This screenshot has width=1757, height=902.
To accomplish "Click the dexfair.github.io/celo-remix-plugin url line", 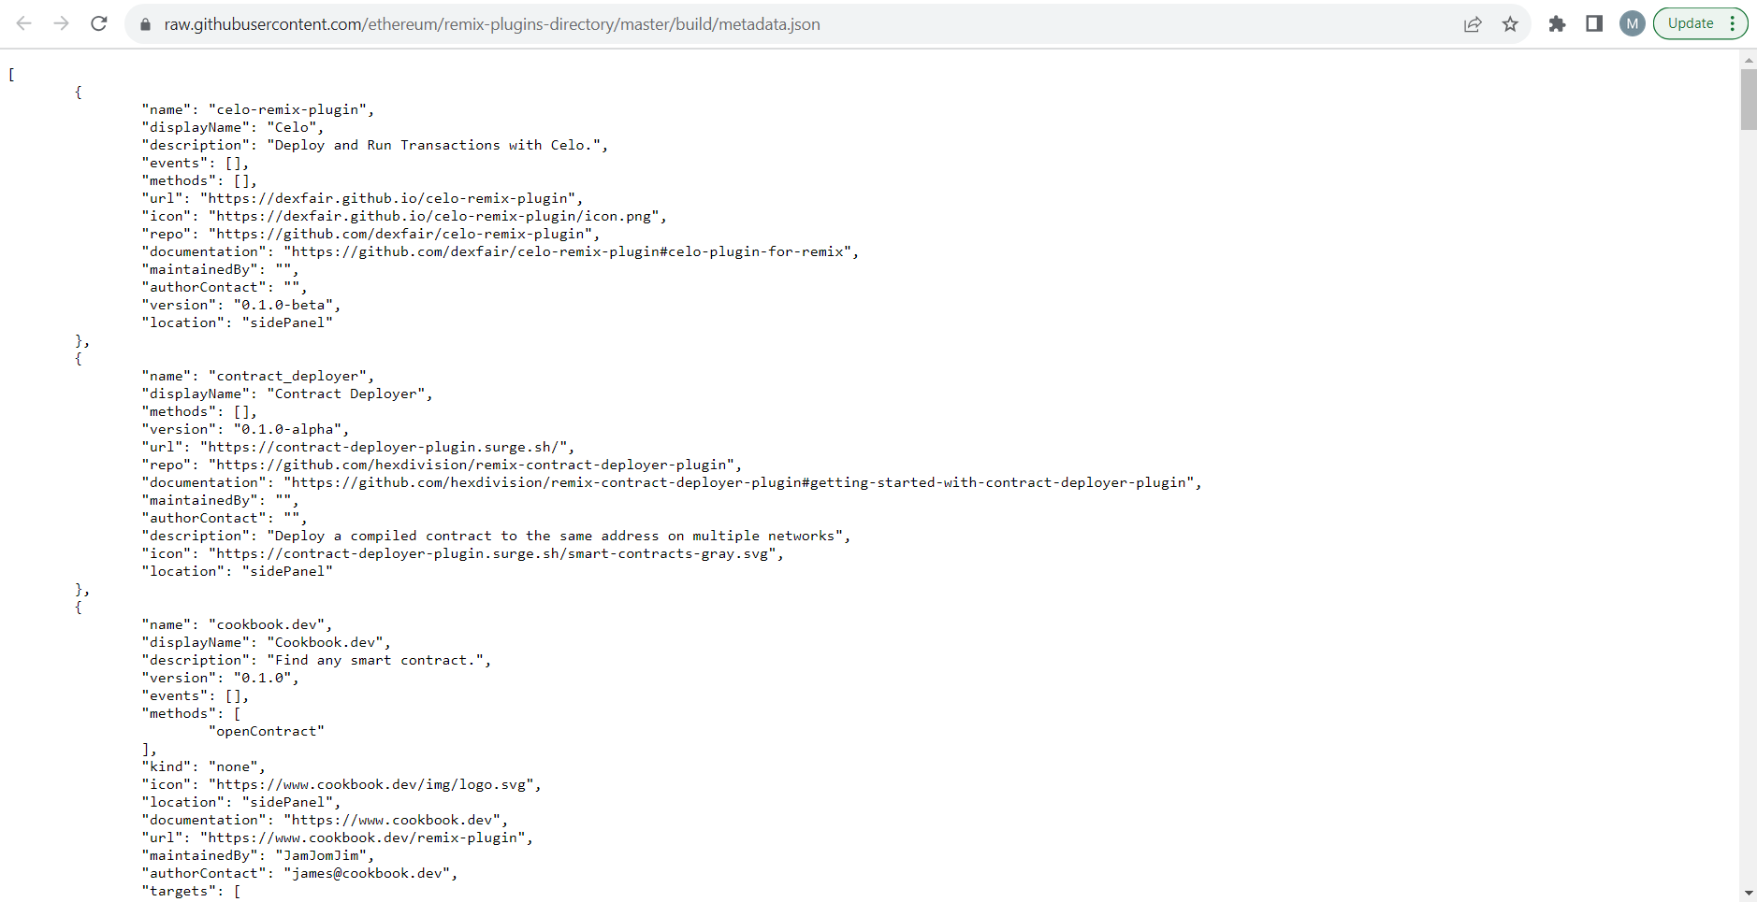I will (x=363, y=198).
